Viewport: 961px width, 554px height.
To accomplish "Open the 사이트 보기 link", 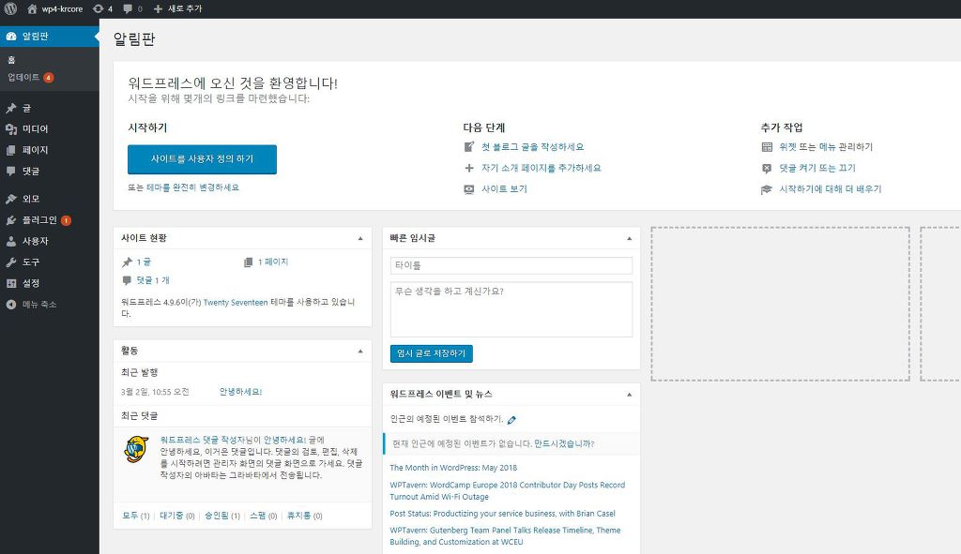I will tap(504, 189).
